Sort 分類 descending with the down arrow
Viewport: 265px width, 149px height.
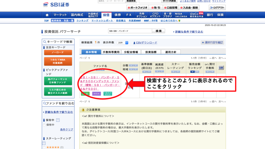coord(136,65)
